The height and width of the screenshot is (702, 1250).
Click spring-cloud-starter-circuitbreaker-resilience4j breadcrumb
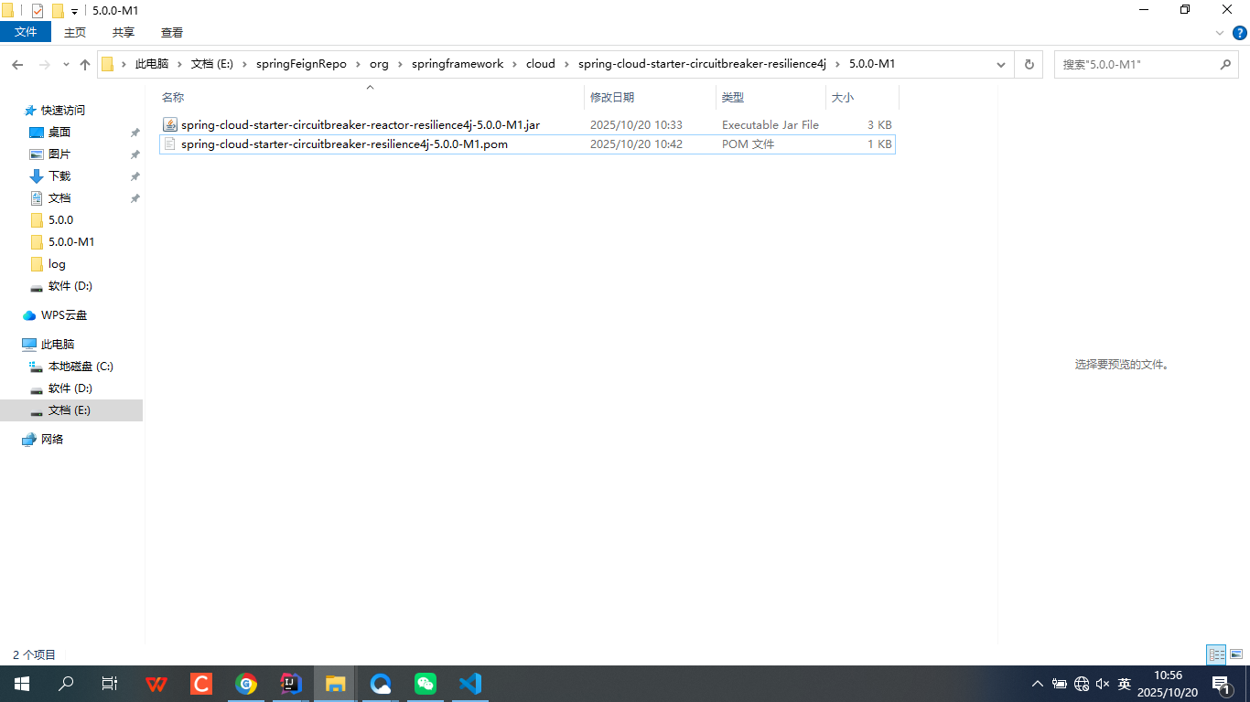[x=702, y=64]
